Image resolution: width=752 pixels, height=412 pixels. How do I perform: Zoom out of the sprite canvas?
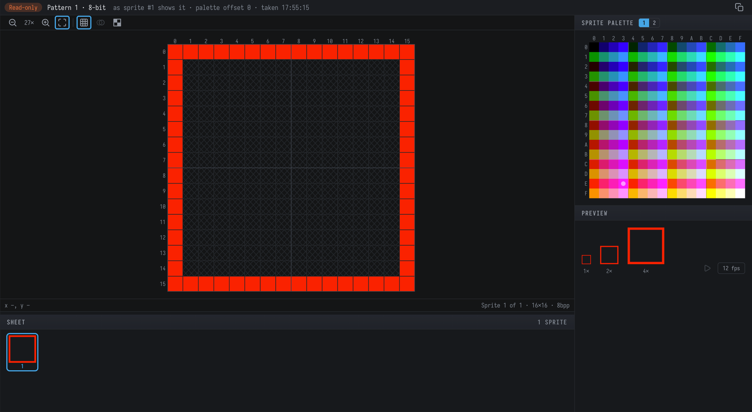(x=13, y=23)
